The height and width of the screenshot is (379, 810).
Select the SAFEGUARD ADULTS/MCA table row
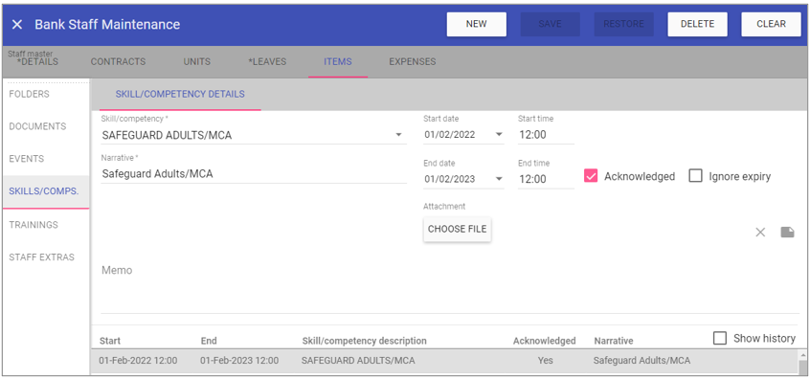point(444,361)
